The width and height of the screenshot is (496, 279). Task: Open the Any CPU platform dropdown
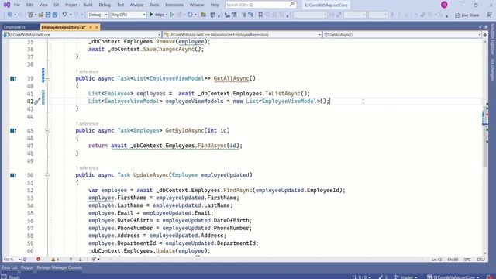click(129, 15)
